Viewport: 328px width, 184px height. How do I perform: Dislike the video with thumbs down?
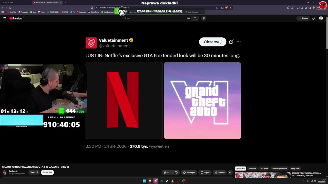(176, 172)
